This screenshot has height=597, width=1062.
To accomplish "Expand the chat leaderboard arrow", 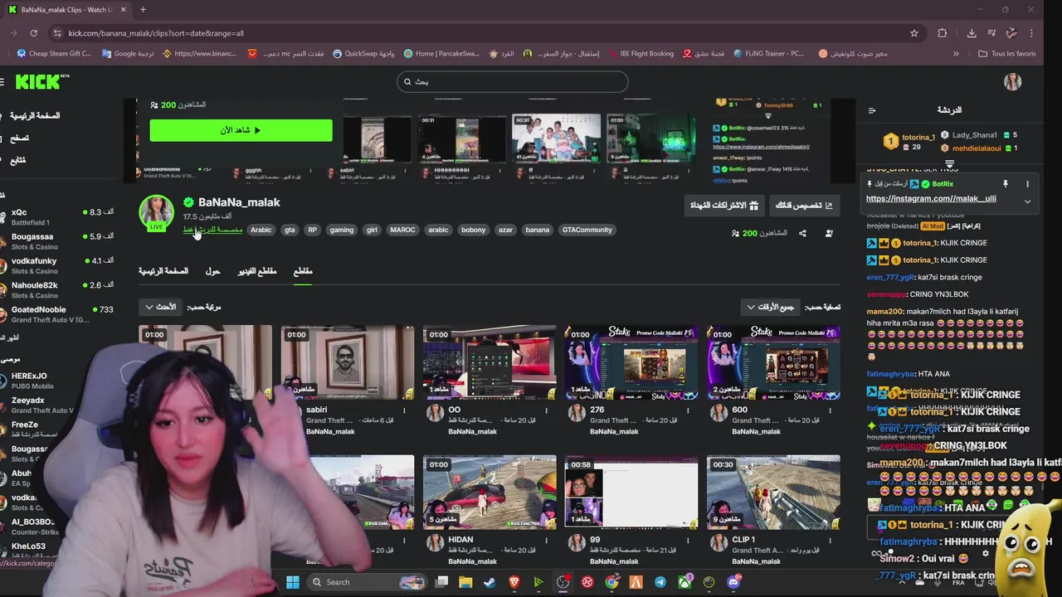I will click(x=950, y=164).
